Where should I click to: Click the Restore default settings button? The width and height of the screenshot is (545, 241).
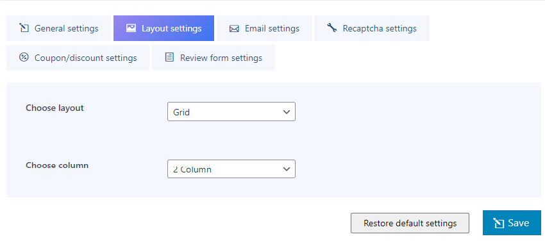pyautogui.click(x=410, y=223)
